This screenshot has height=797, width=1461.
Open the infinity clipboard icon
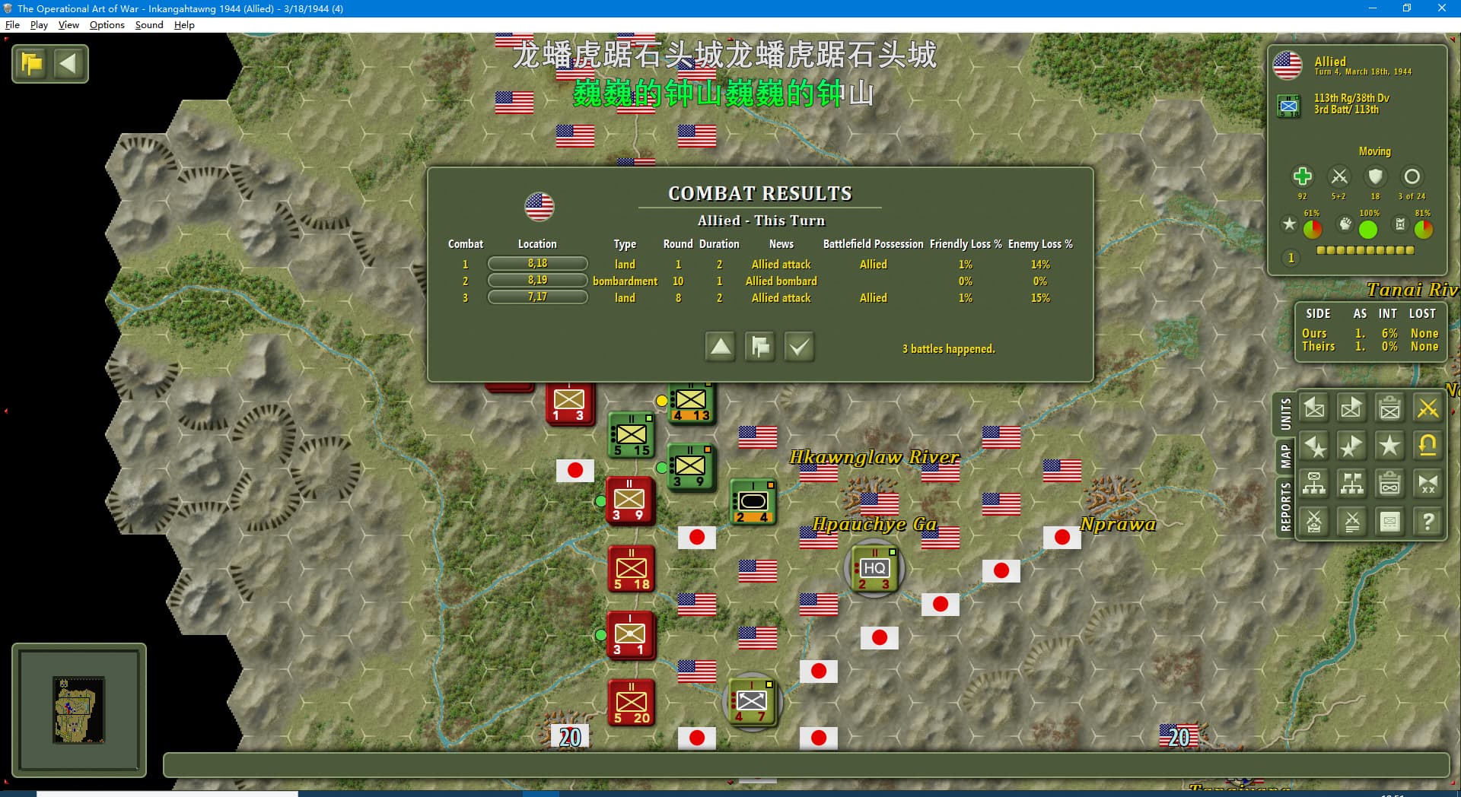coord(1390,484)
